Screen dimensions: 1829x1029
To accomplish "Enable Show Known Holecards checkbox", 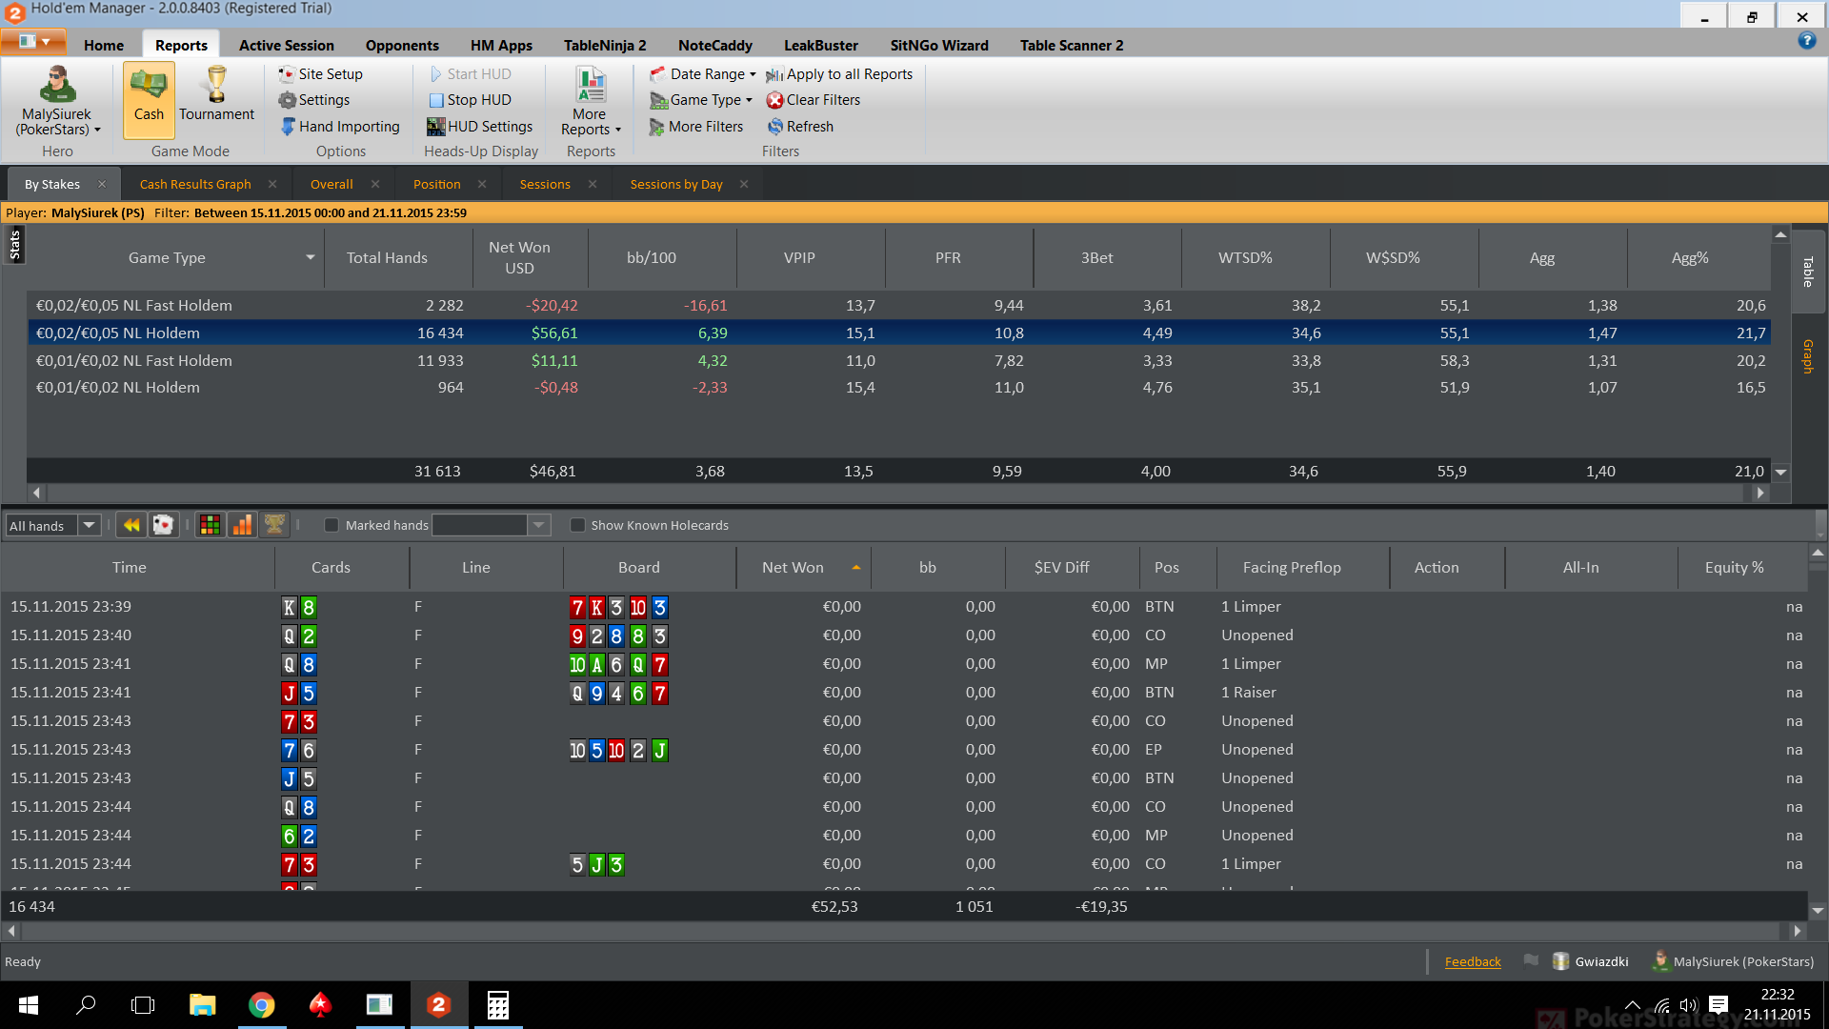I will pyautogui.click(x=577, y=525).
